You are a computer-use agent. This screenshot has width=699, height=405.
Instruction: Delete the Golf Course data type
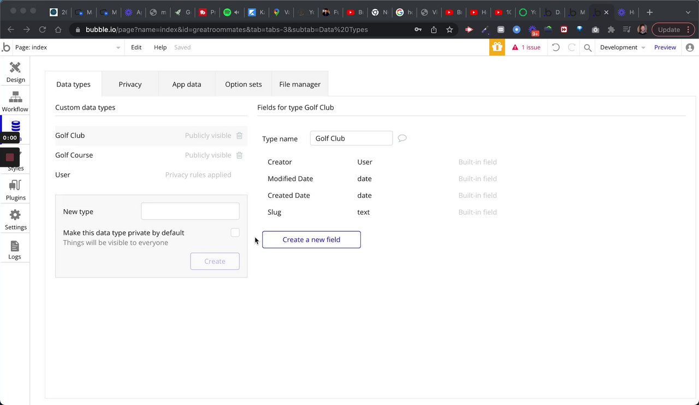pyautogui.click(x=239, y=155)
